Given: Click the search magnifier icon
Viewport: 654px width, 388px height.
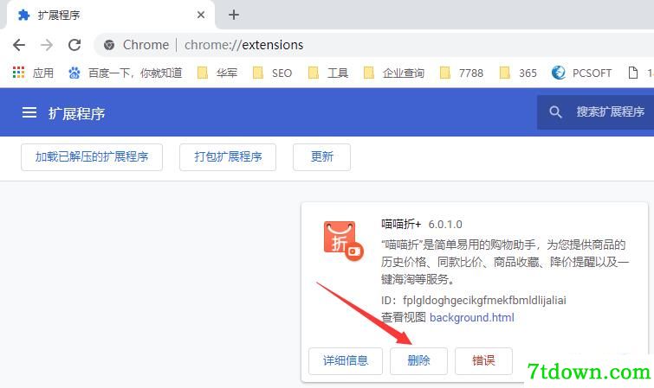Looking at the screenshot, I should point(555,111).
